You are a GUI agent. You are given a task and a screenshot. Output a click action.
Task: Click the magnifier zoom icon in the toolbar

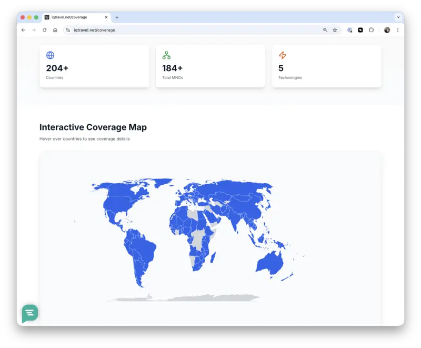click(x=325, y=30)
